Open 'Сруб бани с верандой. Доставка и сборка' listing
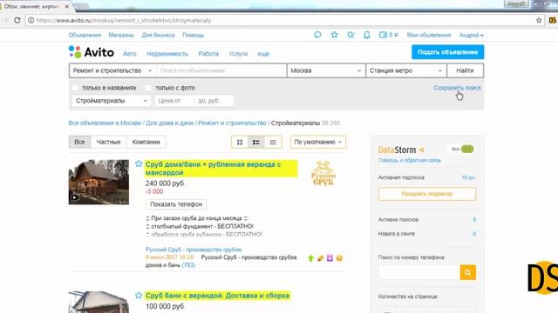558x313 pixels. 217,296
